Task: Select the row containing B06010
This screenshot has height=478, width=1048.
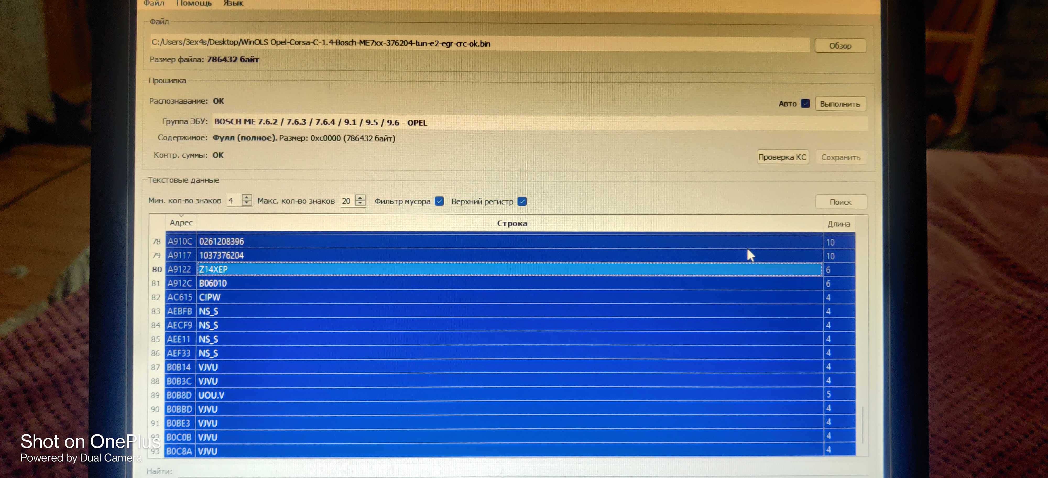Action: click(509, 283)
